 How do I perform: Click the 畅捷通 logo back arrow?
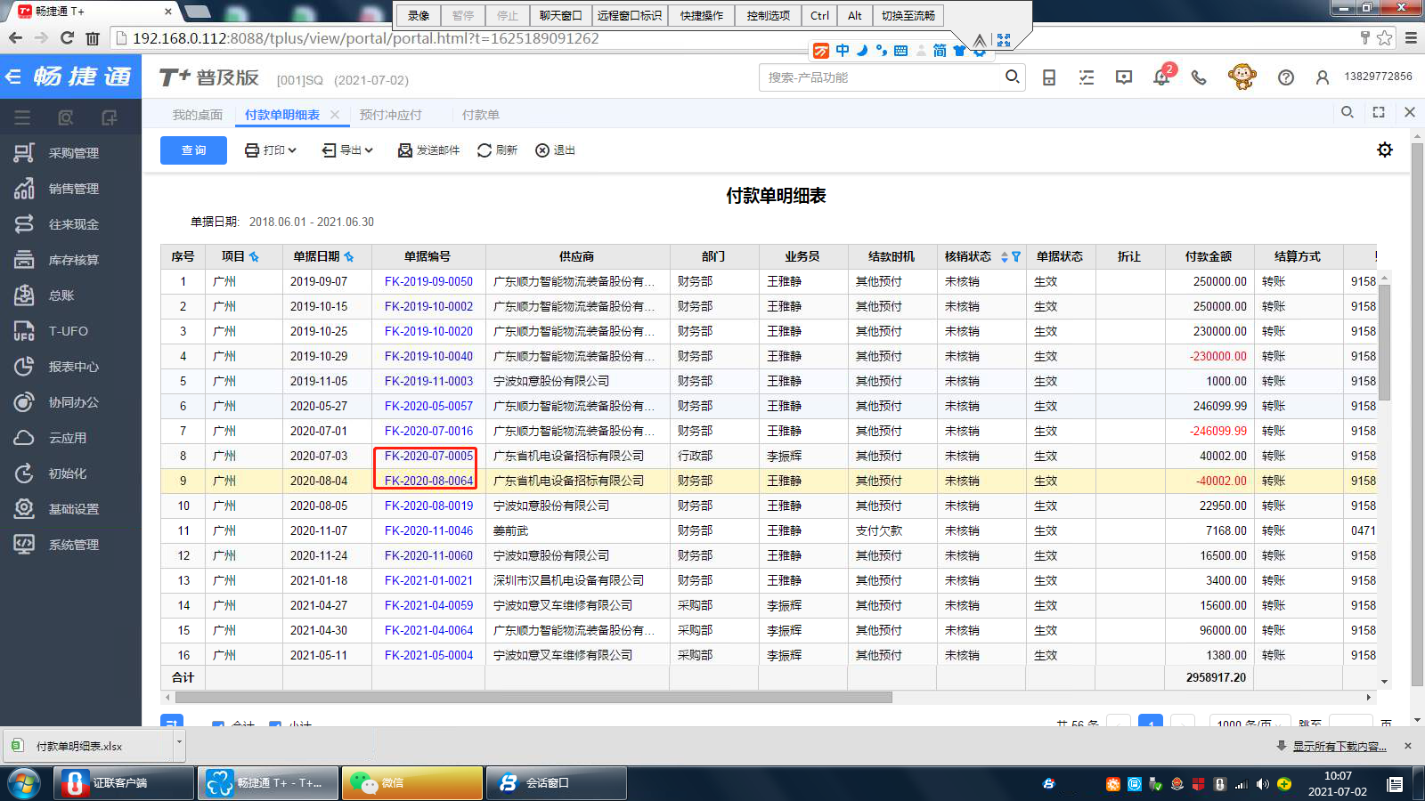tap(13, 77)
